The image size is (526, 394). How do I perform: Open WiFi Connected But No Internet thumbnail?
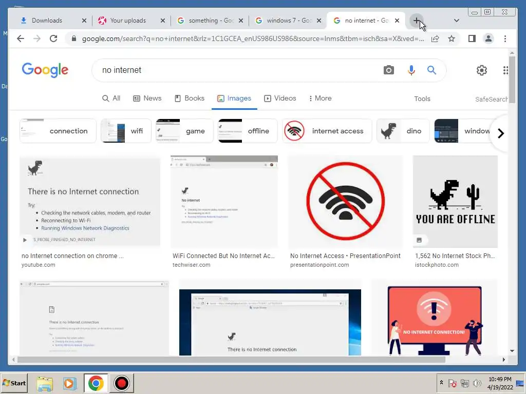point(224,201)
